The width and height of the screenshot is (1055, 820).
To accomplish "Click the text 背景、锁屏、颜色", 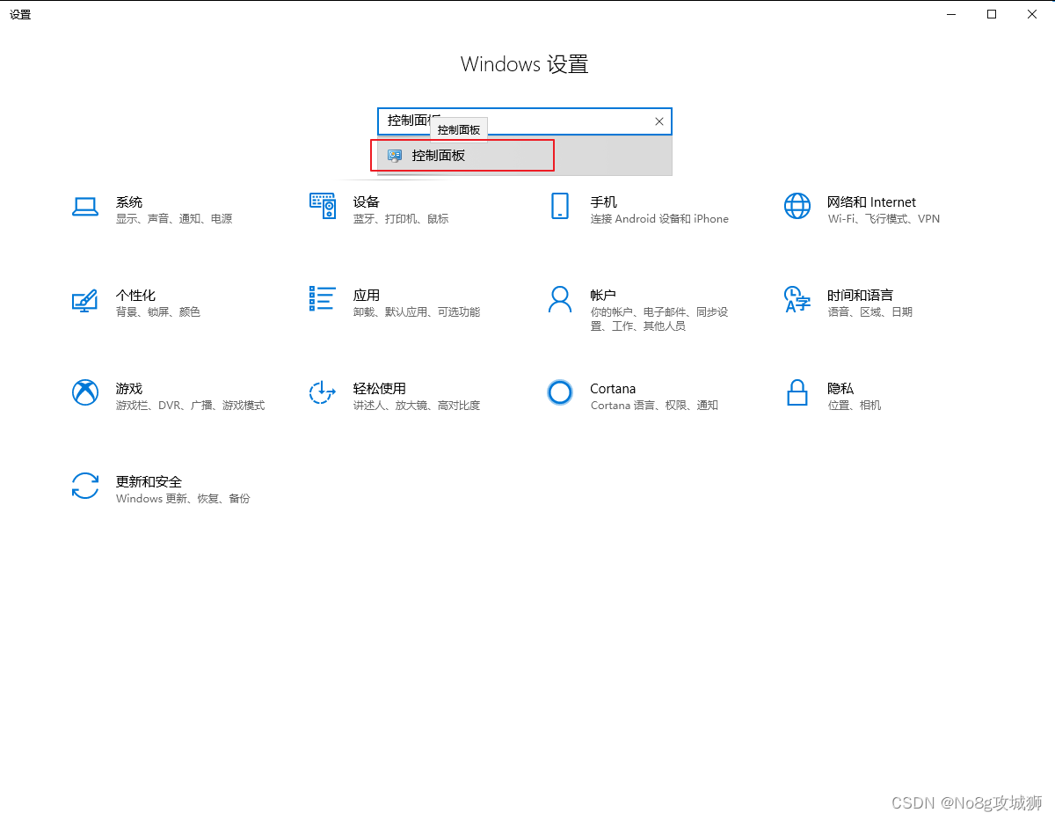I will [x=158, y=312].
